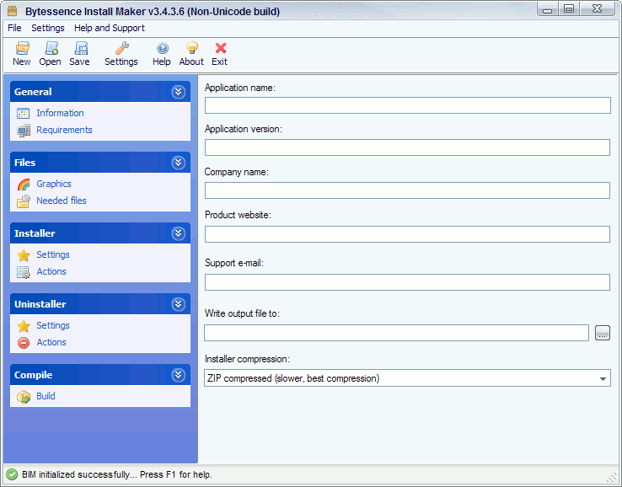Click the browse button for output file
622x487 pixels.
(602, 333)
